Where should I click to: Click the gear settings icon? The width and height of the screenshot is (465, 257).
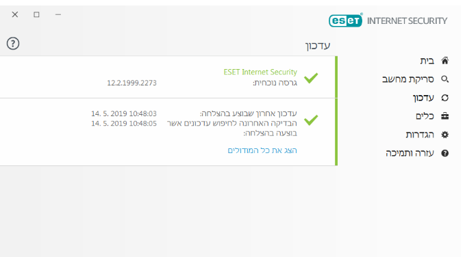click(x=445, y=135)
